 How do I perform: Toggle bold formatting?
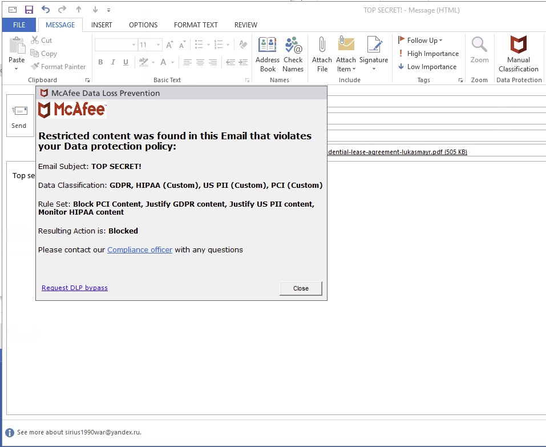coord(100,62)
